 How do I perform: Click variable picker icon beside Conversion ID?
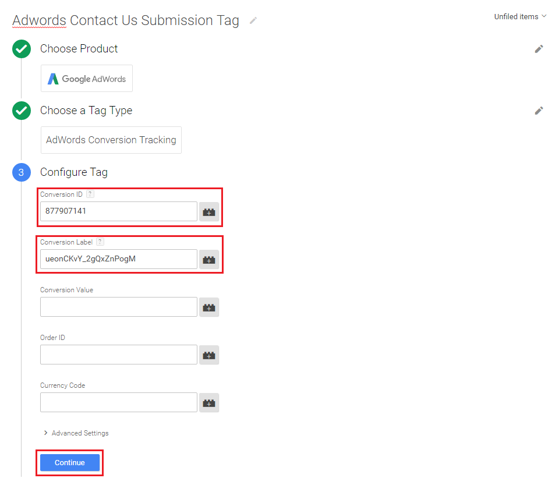click(x=209, y=212)
